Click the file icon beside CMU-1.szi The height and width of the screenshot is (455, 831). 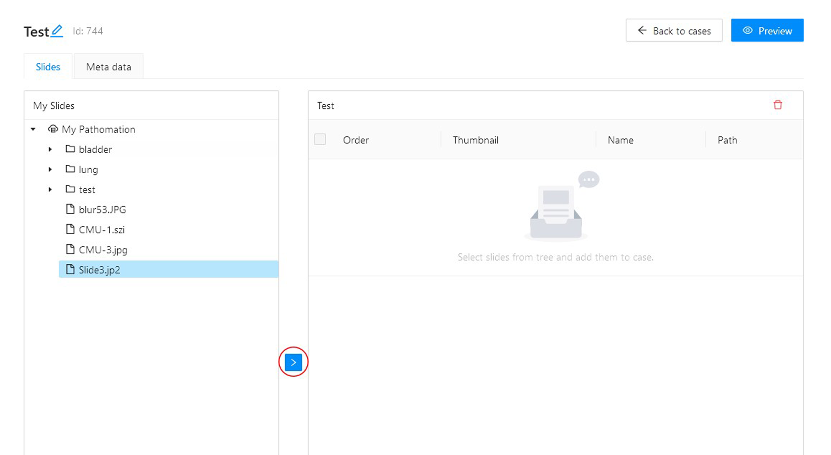point(70,229)
